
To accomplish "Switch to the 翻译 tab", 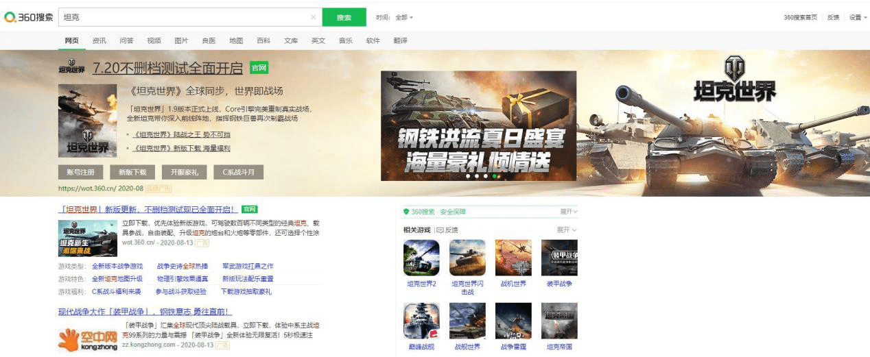I will (x=401, y=40).
